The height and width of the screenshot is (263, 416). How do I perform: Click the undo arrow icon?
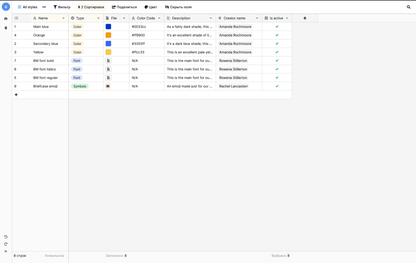coord(6,237)
